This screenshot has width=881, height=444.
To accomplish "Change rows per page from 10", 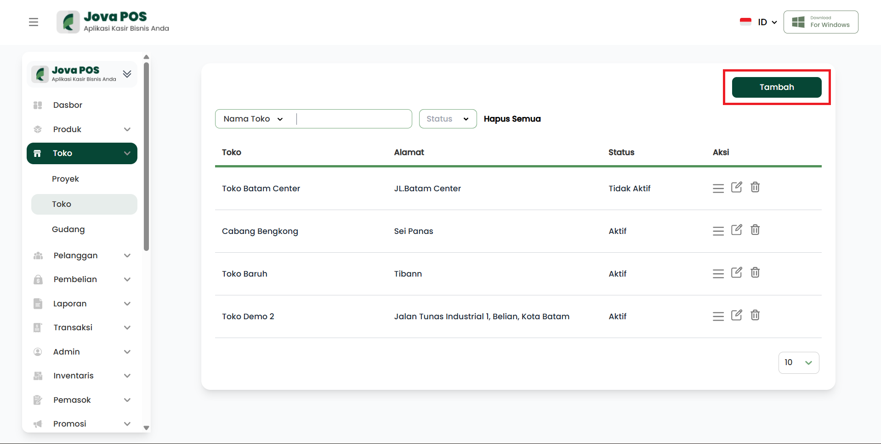I will click(798, 363).
